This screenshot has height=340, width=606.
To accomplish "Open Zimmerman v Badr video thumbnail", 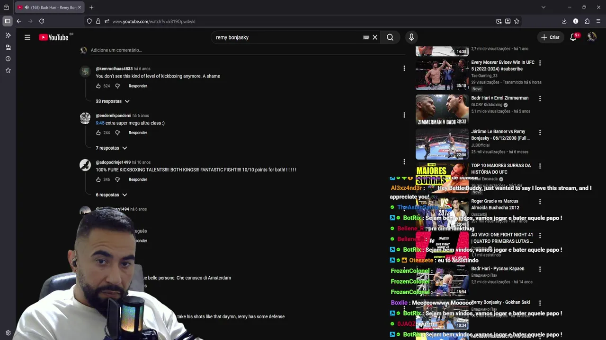I will pos(442,110).
